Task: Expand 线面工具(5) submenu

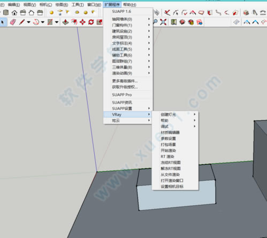Action: tap(128, 49)
